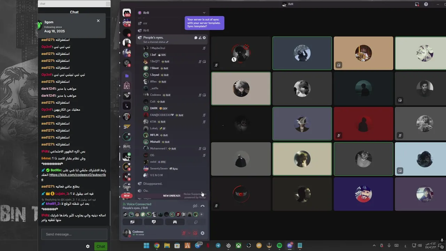Jump to NEW UNREADS in channel list

click(172, 196)
